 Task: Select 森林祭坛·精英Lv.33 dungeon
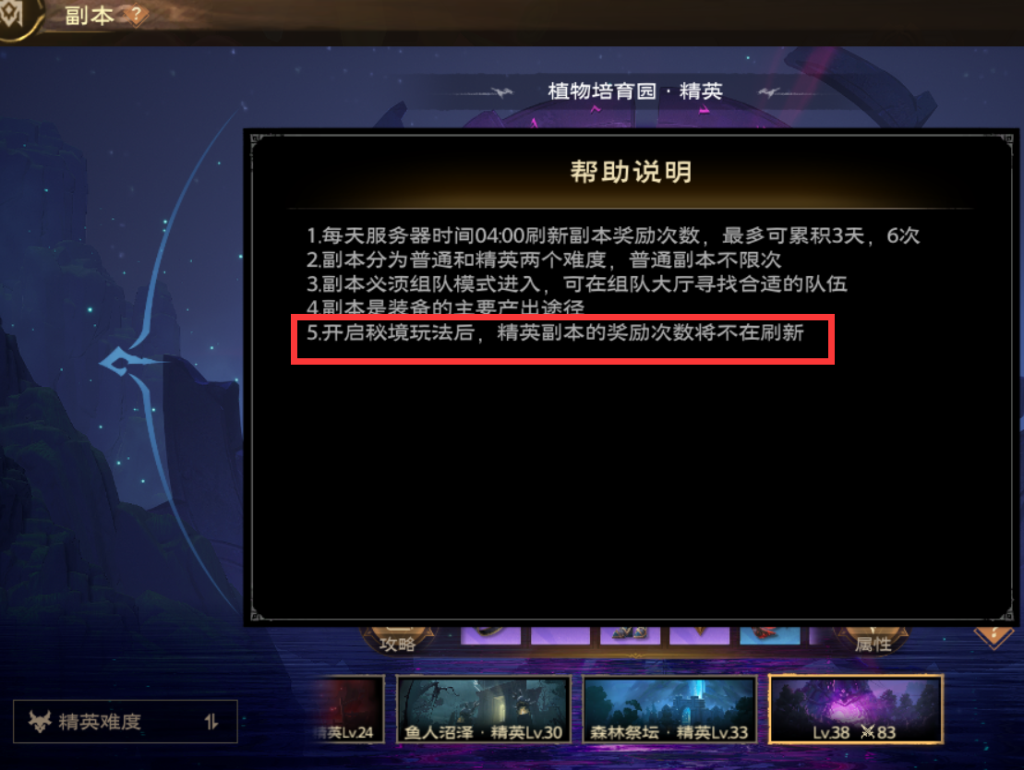click(x=669, y=709)
